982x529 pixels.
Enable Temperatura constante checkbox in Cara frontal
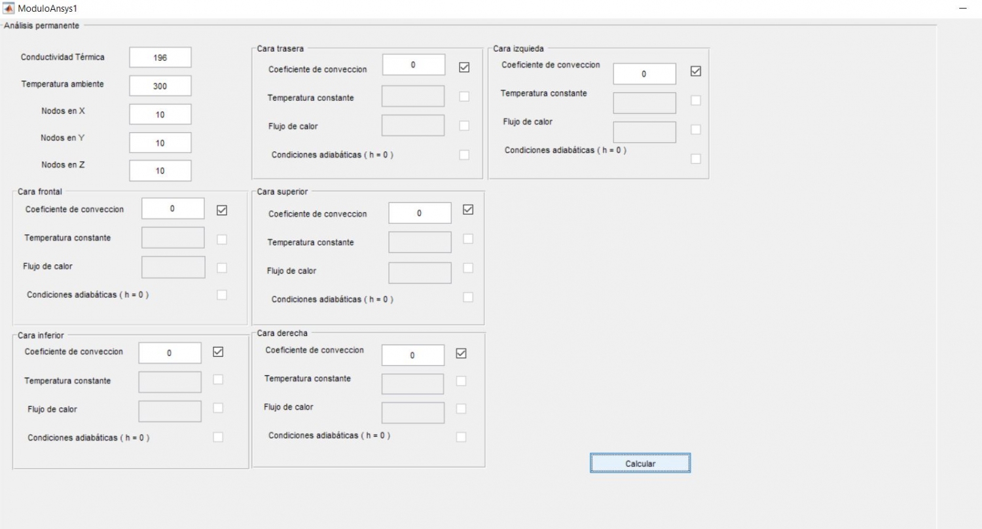[x=222, y=239]
